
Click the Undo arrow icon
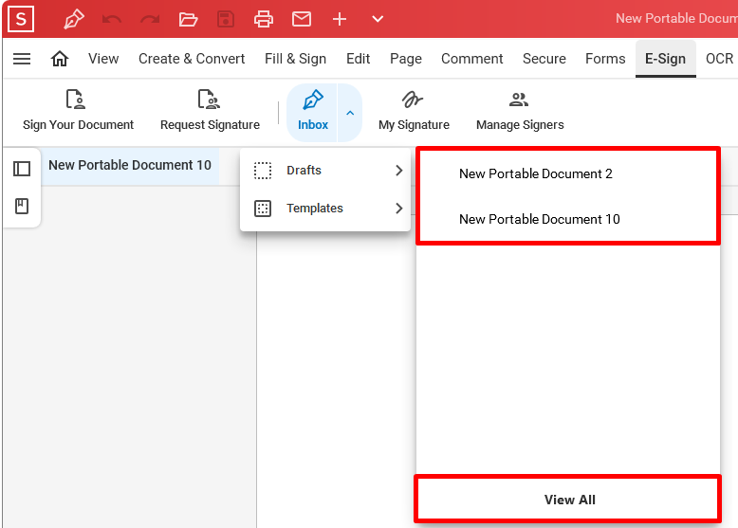(x=112, y=19)
